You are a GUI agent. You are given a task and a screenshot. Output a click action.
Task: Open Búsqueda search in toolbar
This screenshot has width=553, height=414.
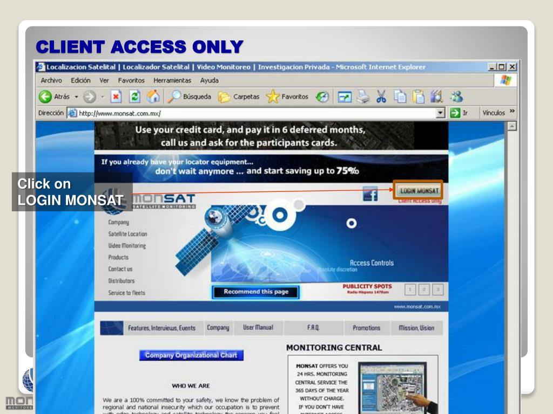(189, 96)
